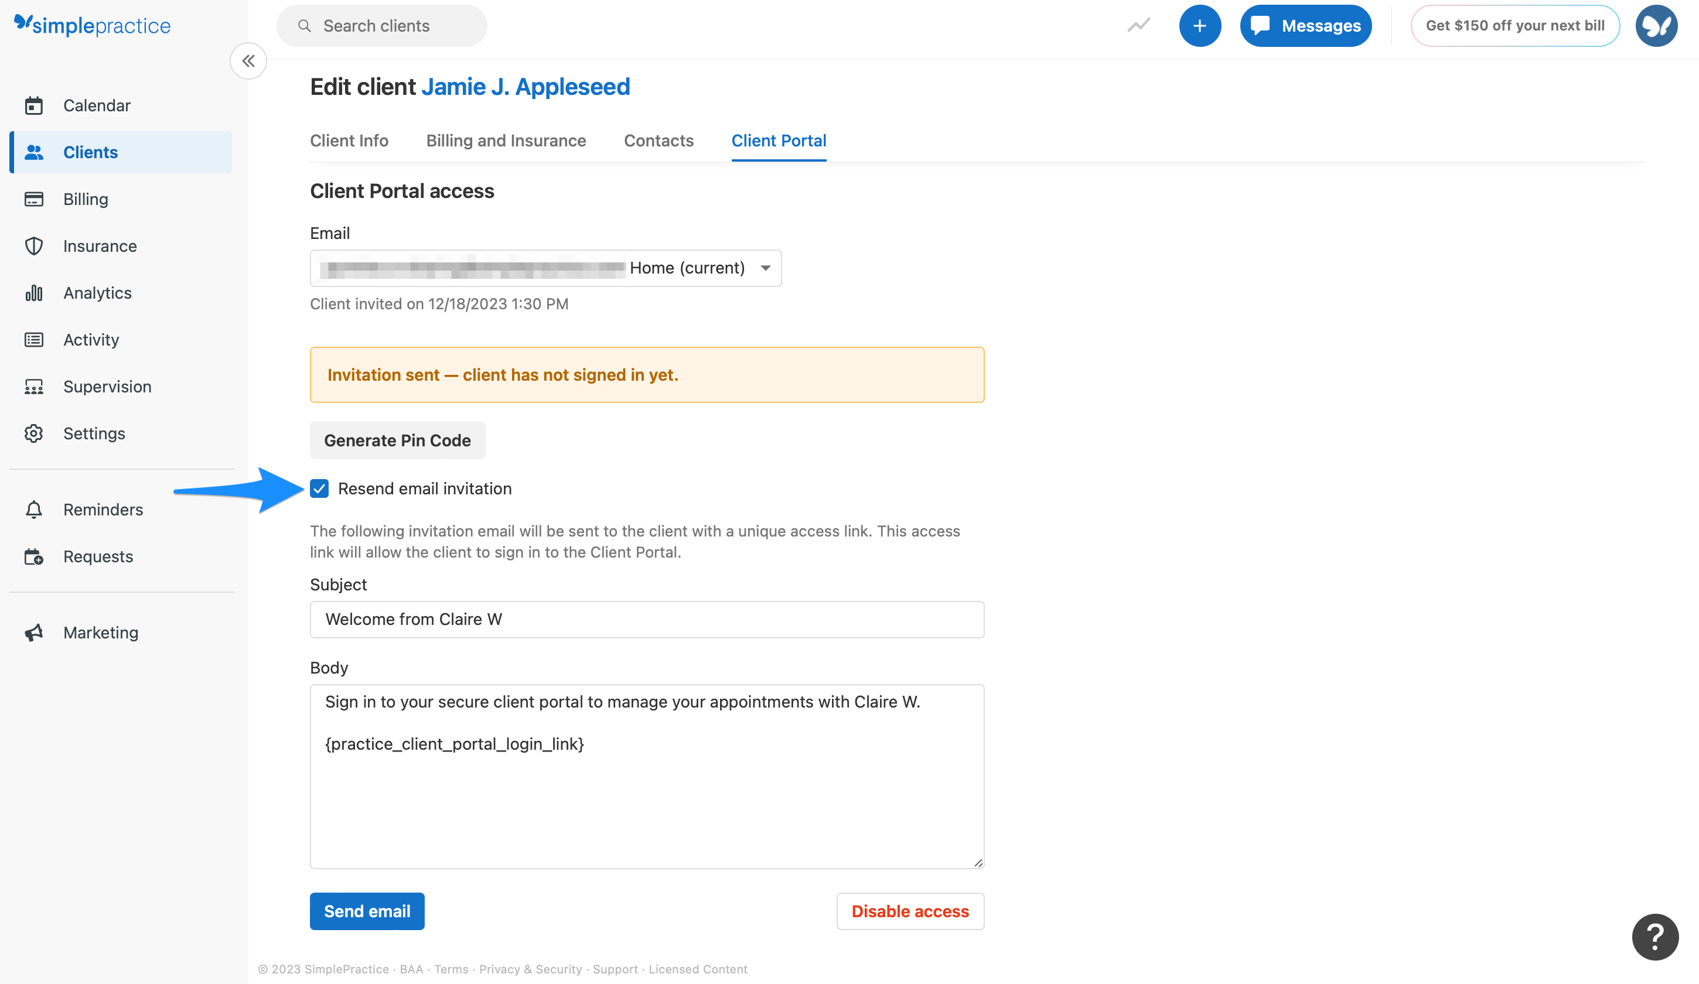The width and height of the screenshot is (1699, 984).
Task: Open the trend line chart icon
Action: click(x=1139, y=26)
